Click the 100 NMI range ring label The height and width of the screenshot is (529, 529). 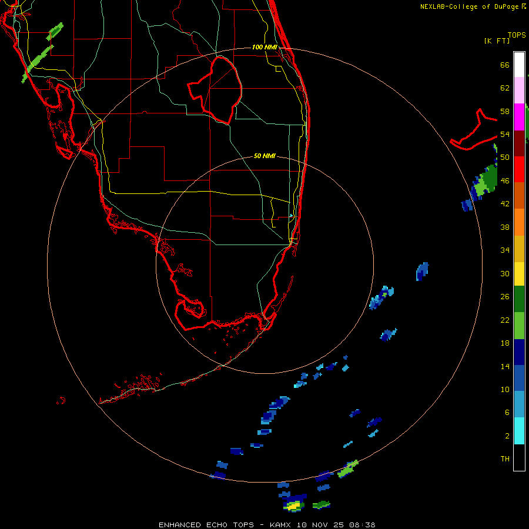coord(264,47)
